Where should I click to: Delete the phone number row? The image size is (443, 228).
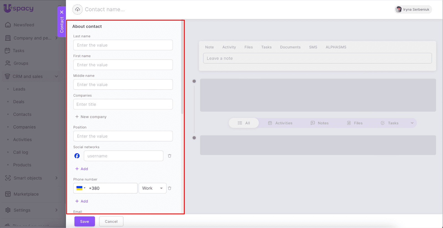tap(169, 188)
